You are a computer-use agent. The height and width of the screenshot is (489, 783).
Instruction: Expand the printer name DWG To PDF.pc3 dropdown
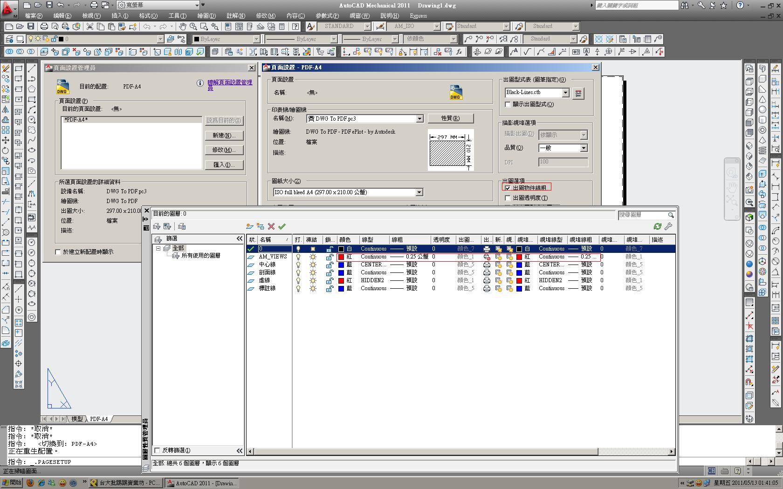point(419,119)
